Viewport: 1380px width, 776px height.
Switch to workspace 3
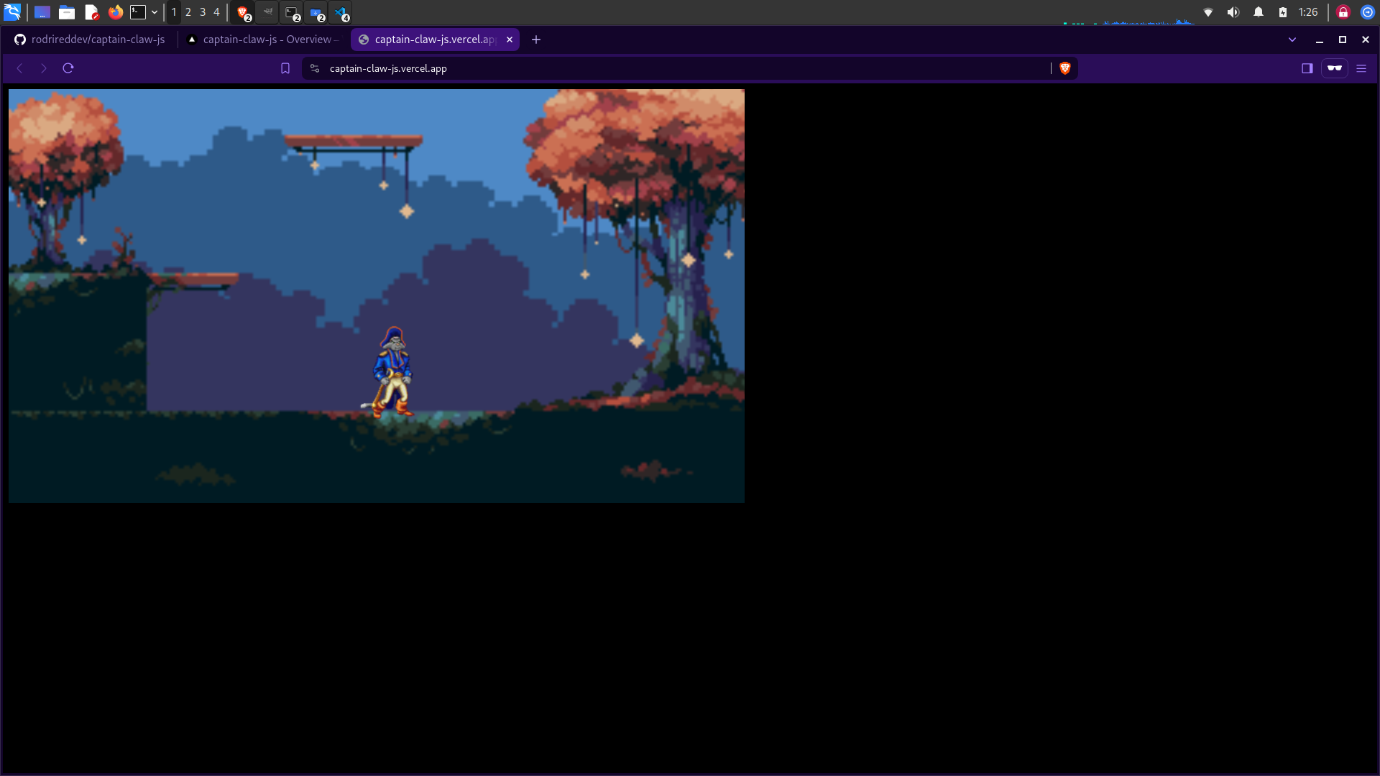click(x=203, y=12)
